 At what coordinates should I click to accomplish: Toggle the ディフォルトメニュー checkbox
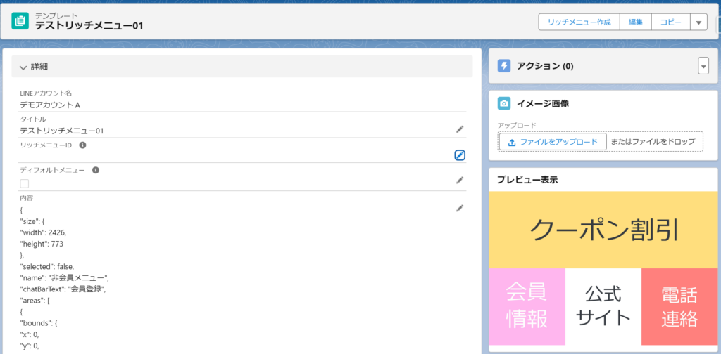coord(25,183)
